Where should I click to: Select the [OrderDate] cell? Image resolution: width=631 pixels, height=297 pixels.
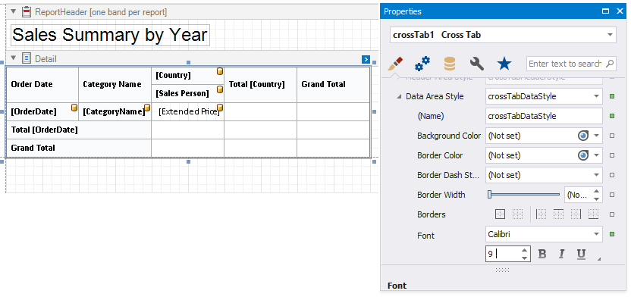pyautogui.click(x=42, y=111)
